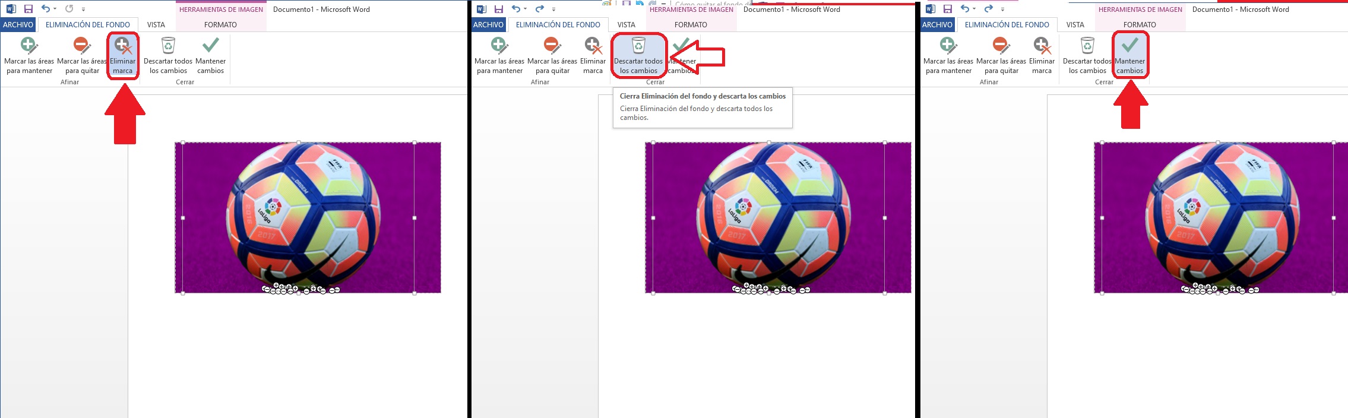Screen dimensions: 1348x418
Task: Open undo history dropdown in right window
Action: 974,9
